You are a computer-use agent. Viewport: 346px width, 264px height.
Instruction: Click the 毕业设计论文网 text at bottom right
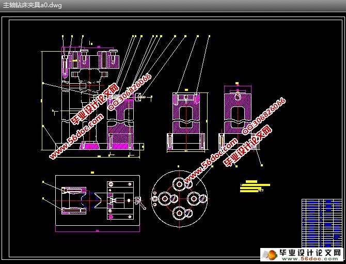pyautogui.click(x=310, y=252)
